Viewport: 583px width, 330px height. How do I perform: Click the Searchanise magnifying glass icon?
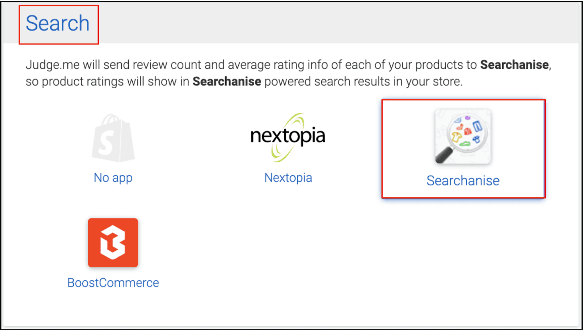[x=463, y=137]
